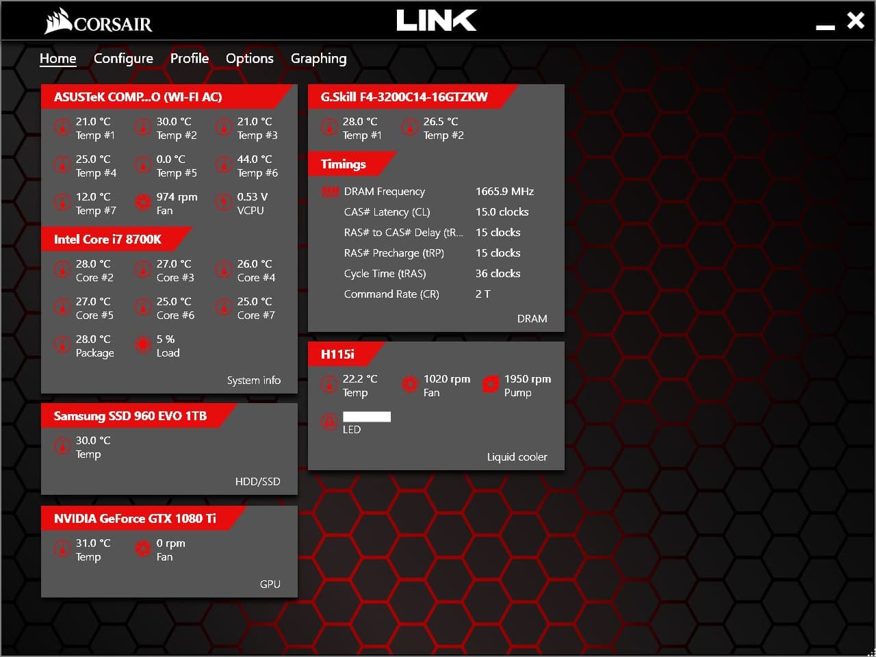This screenshot has height=657, width=876.
Task: Click the HDD/SSD label
Action: coord(258,482)
